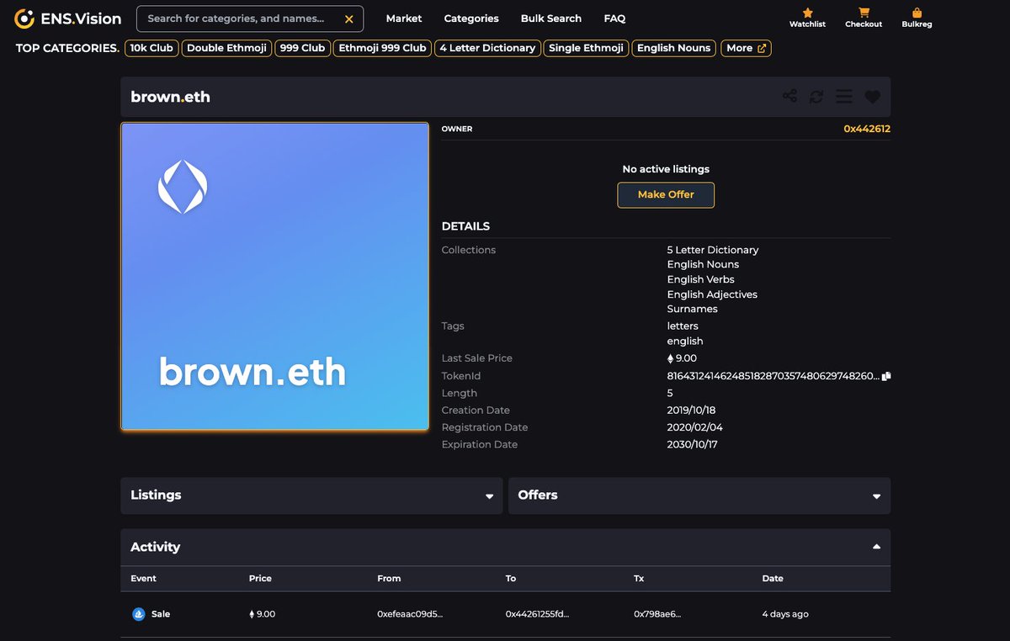This screenshot has width=1010, height=641.
Task: Select the 4 Letter Dictionary category
Action: (x=487, y=48)
